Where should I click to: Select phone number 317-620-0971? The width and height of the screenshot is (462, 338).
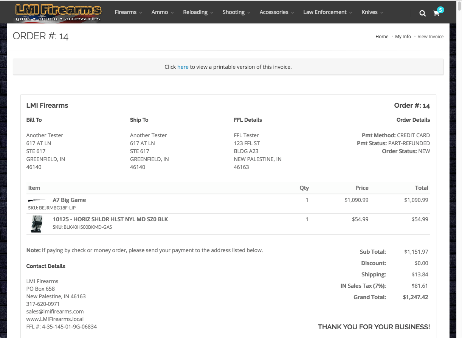click(x=43, y=304)
